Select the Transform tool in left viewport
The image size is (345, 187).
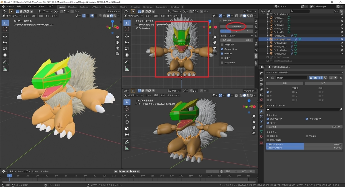[x=5, y=55]
